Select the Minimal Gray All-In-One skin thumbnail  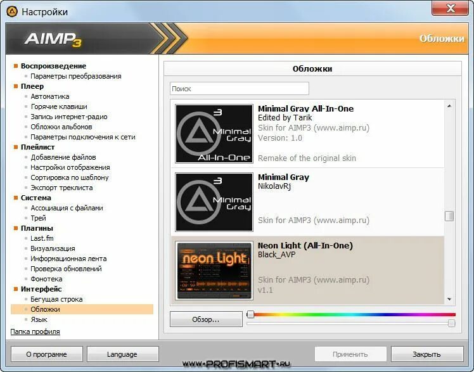click(214, 134)
